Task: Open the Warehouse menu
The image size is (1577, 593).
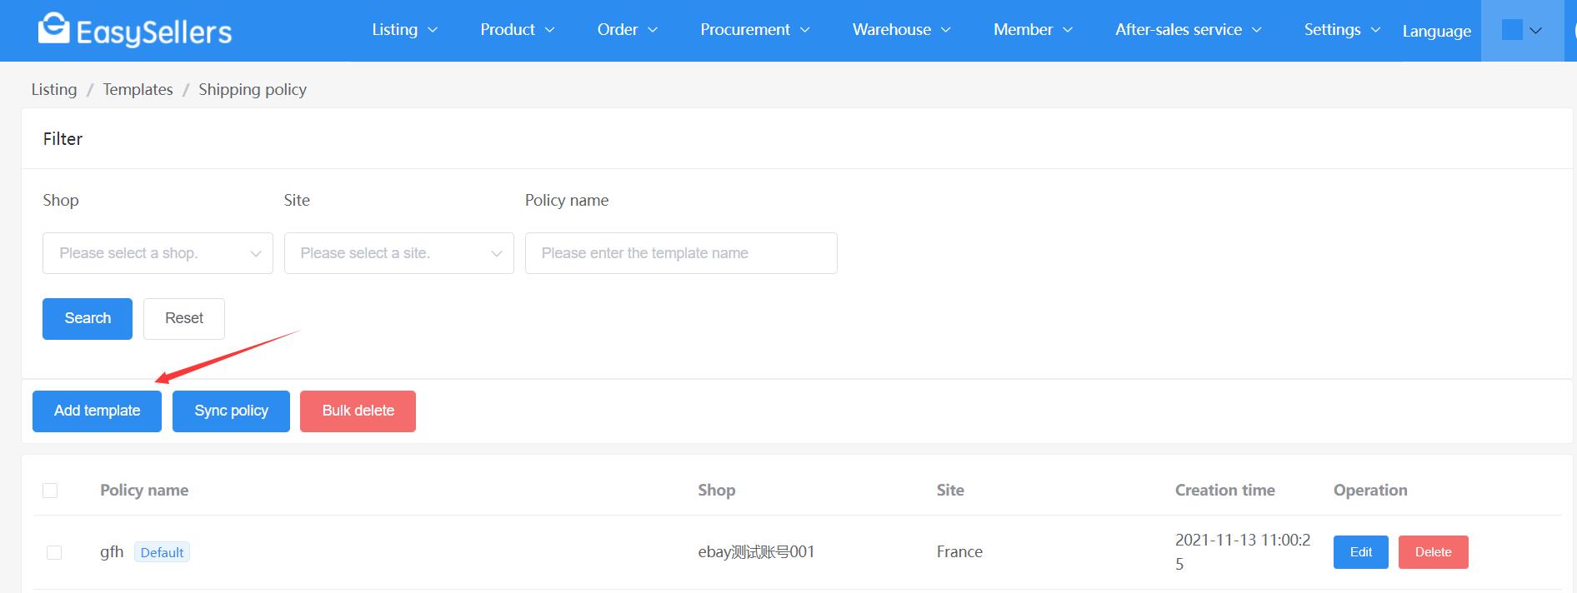Action: click(902, 30)
